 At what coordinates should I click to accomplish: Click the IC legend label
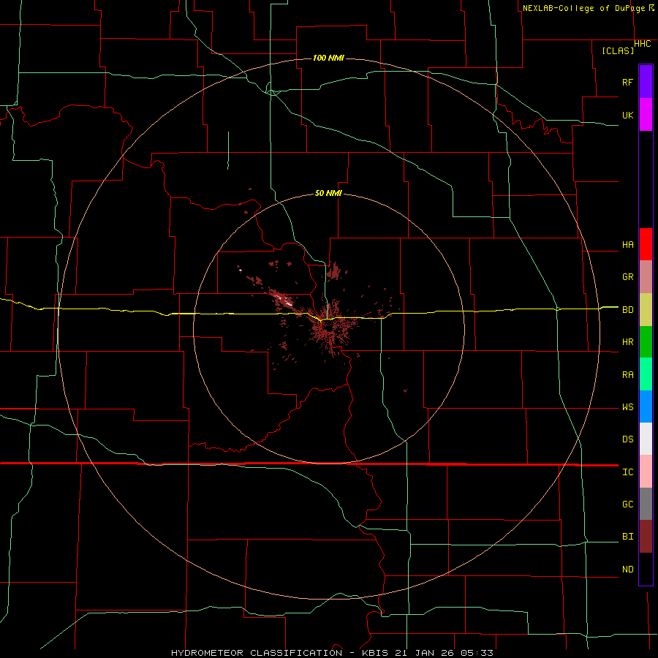(x=628, y=472)
